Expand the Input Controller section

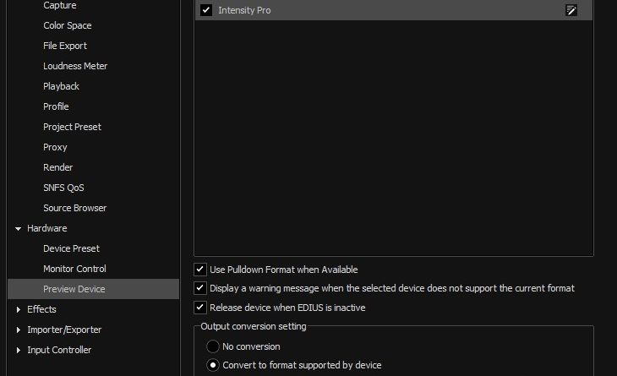tap(18, 350)
